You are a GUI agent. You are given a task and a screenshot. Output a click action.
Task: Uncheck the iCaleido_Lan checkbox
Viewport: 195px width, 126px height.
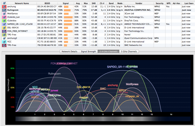(4, 17)
